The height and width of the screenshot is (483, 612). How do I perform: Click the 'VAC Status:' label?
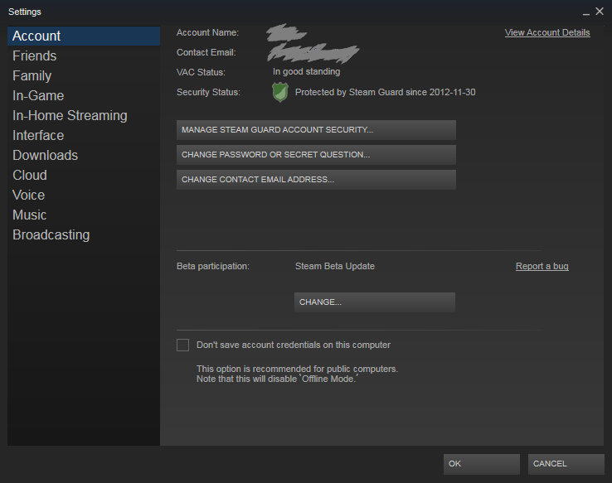point(201,73)
